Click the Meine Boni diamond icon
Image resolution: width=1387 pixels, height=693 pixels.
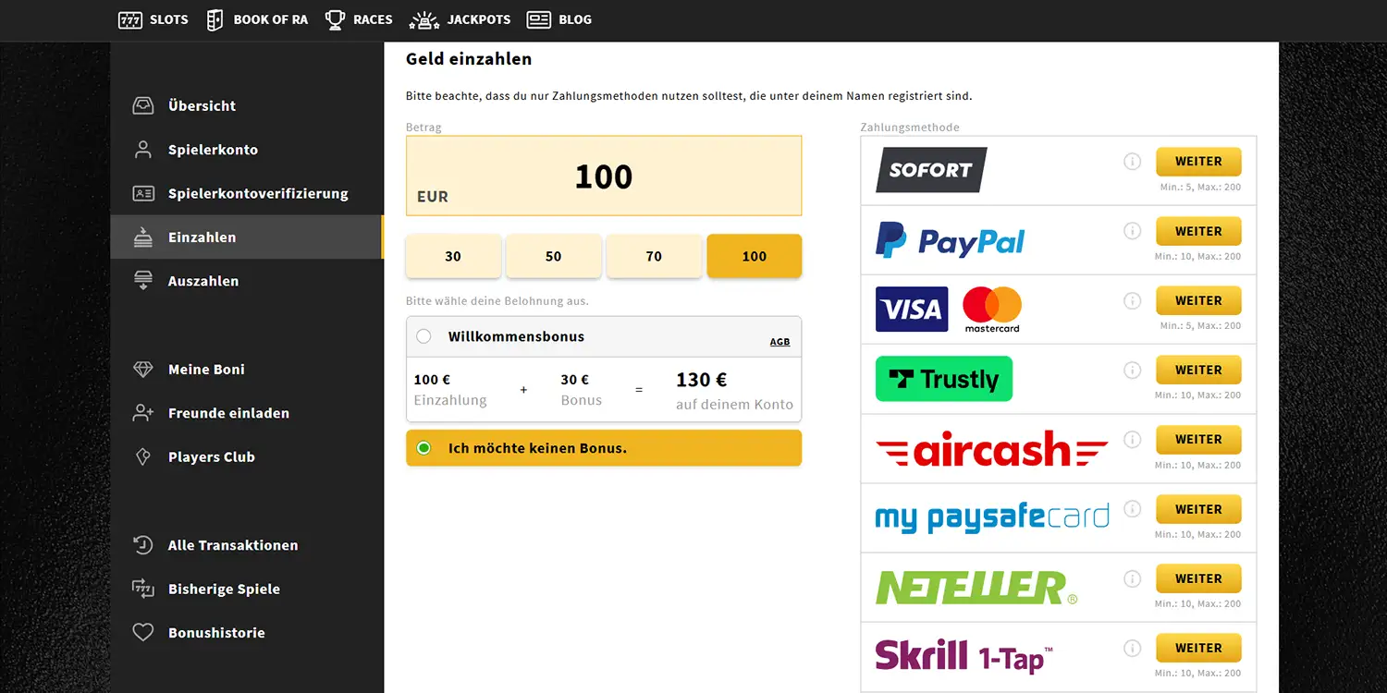142,370
